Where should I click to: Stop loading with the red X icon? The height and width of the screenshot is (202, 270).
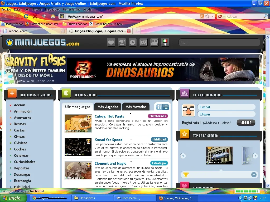point(35,16)
